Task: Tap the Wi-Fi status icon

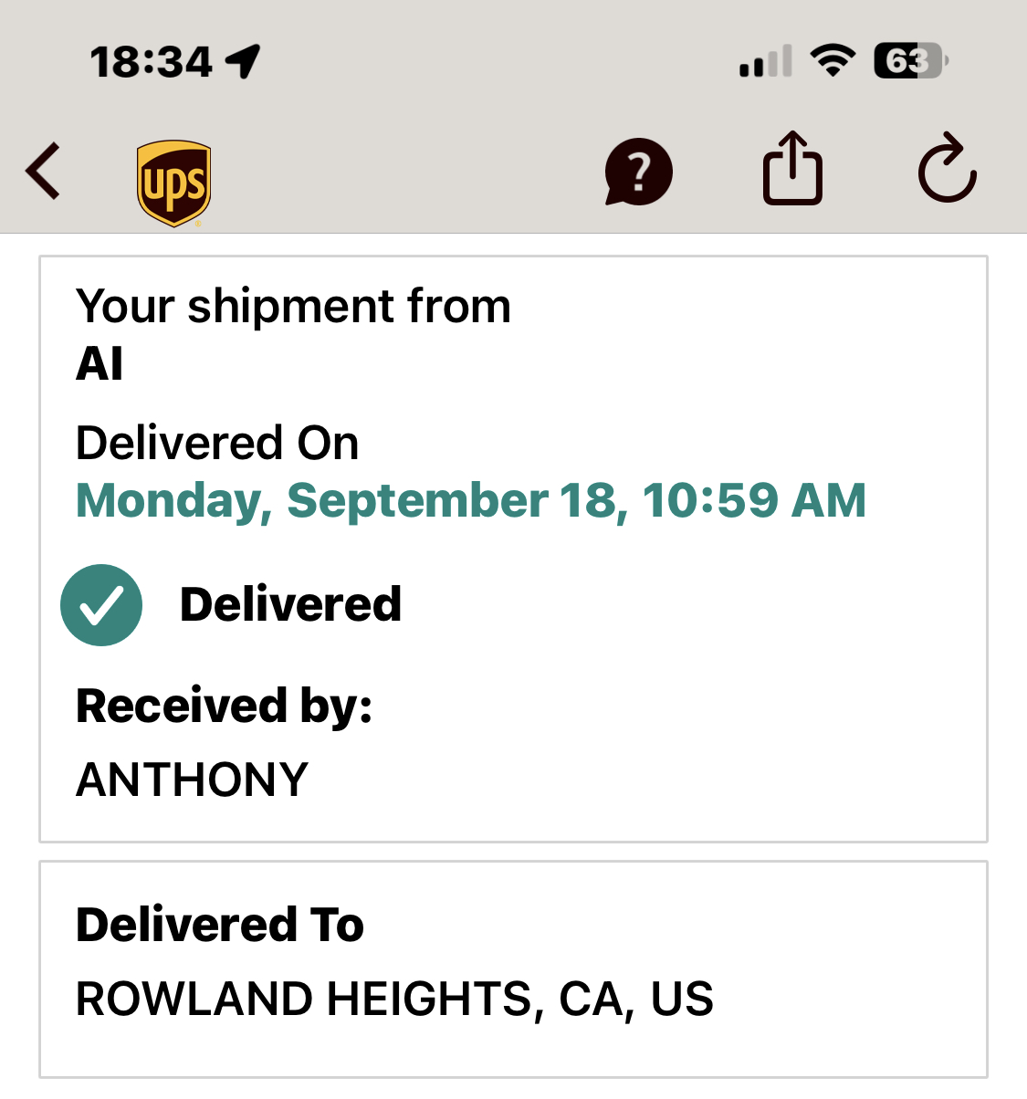Action: tap(832, 61)
